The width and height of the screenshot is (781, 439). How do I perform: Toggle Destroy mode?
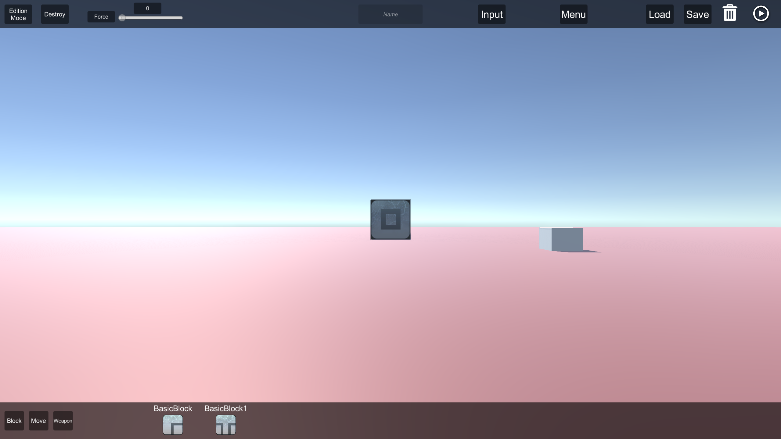(55, 14)
